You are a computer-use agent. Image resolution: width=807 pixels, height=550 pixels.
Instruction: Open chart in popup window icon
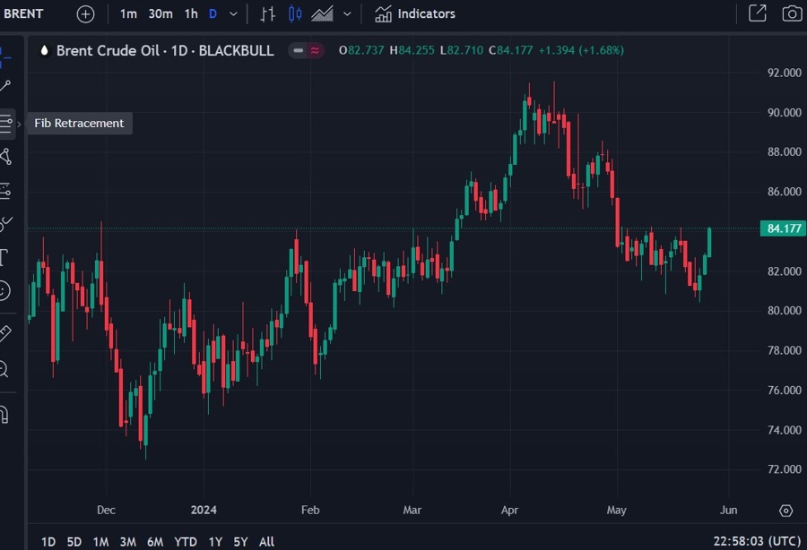tap(757, 13)
